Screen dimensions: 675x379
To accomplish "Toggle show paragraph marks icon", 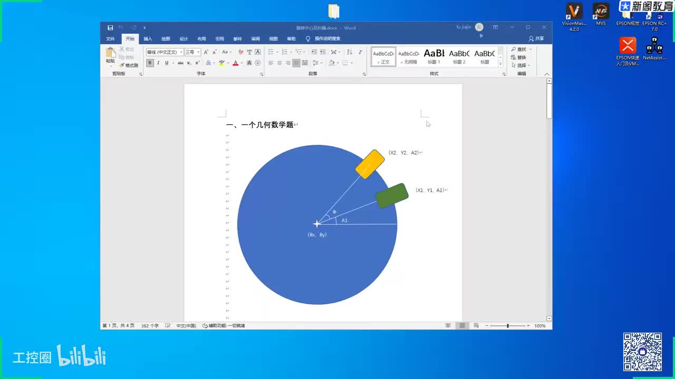I will 361,52.
